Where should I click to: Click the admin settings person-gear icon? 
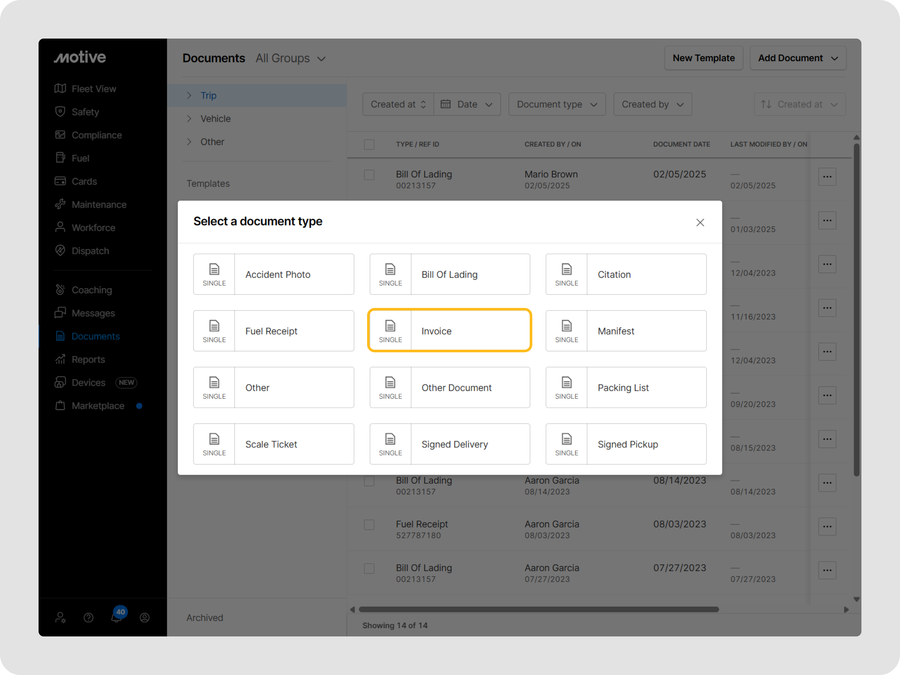[x=60, y=618]
